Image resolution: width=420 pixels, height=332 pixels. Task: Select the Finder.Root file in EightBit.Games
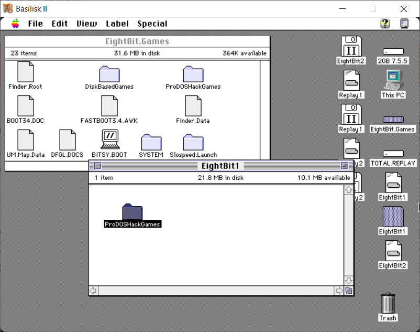click(26, 76)
